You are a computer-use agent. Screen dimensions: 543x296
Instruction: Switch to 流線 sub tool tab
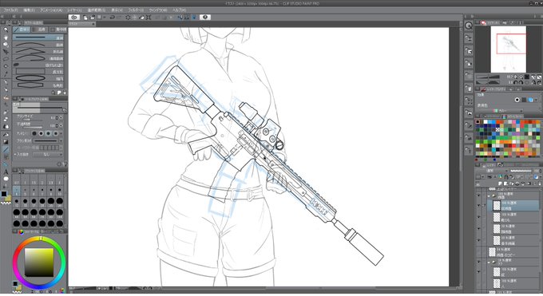[x=40, y=30]
